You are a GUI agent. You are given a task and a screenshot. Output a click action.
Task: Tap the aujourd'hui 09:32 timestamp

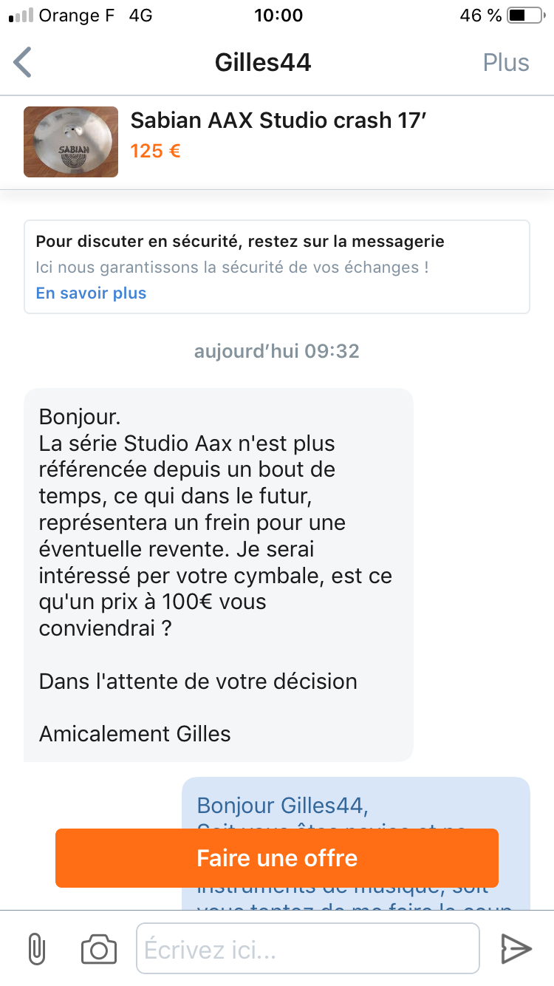coord(277,350)
